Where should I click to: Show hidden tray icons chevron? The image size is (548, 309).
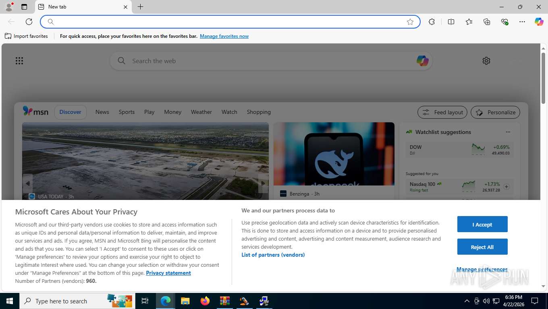[x=467, y=301]
